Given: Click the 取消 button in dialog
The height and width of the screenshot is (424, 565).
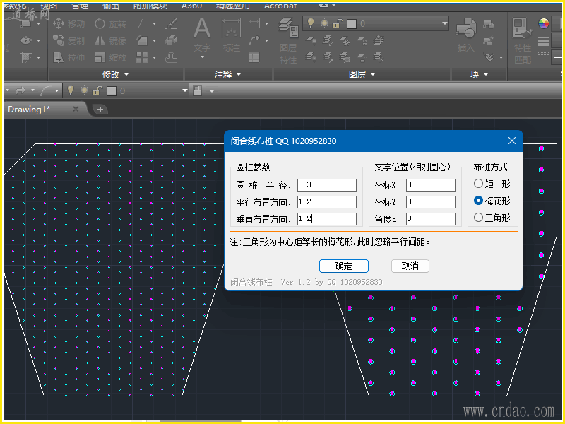Looking at the screenshot, I should click(x=410, y=266).
